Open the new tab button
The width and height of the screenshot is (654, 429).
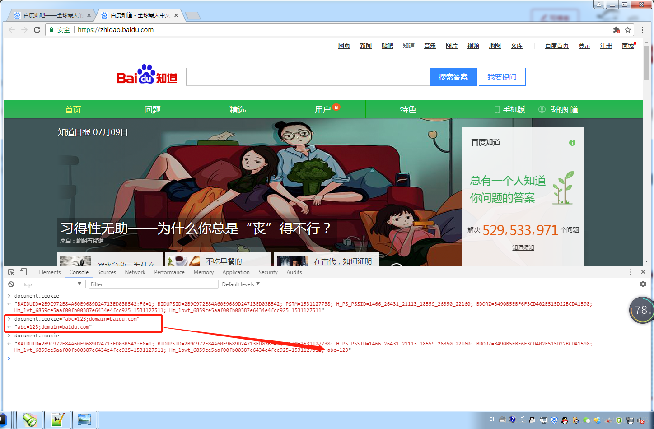click(x=193, y=16)
